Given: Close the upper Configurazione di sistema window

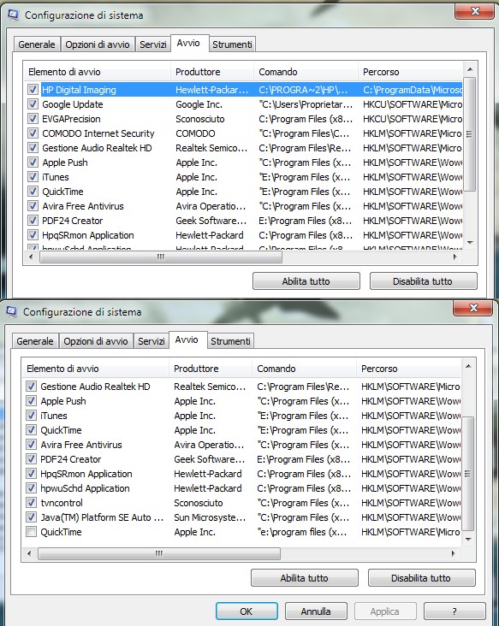Looking at the screenshot, I should point(474,11).
